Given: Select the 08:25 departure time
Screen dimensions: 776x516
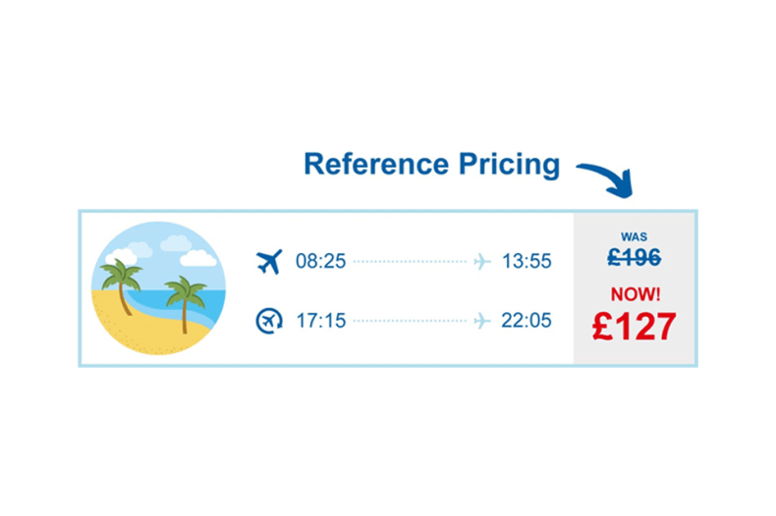Looking at the screenshot, I should coord(320,262).
